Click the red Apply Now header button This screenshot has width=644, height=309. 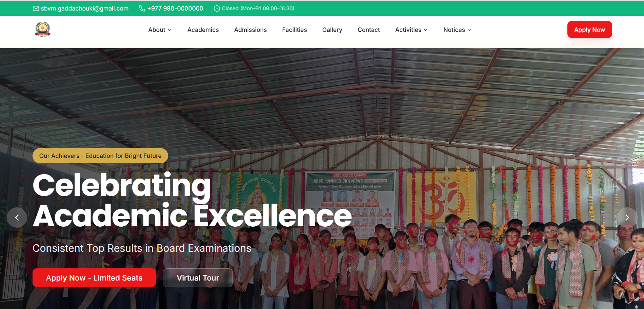point(589,29)
